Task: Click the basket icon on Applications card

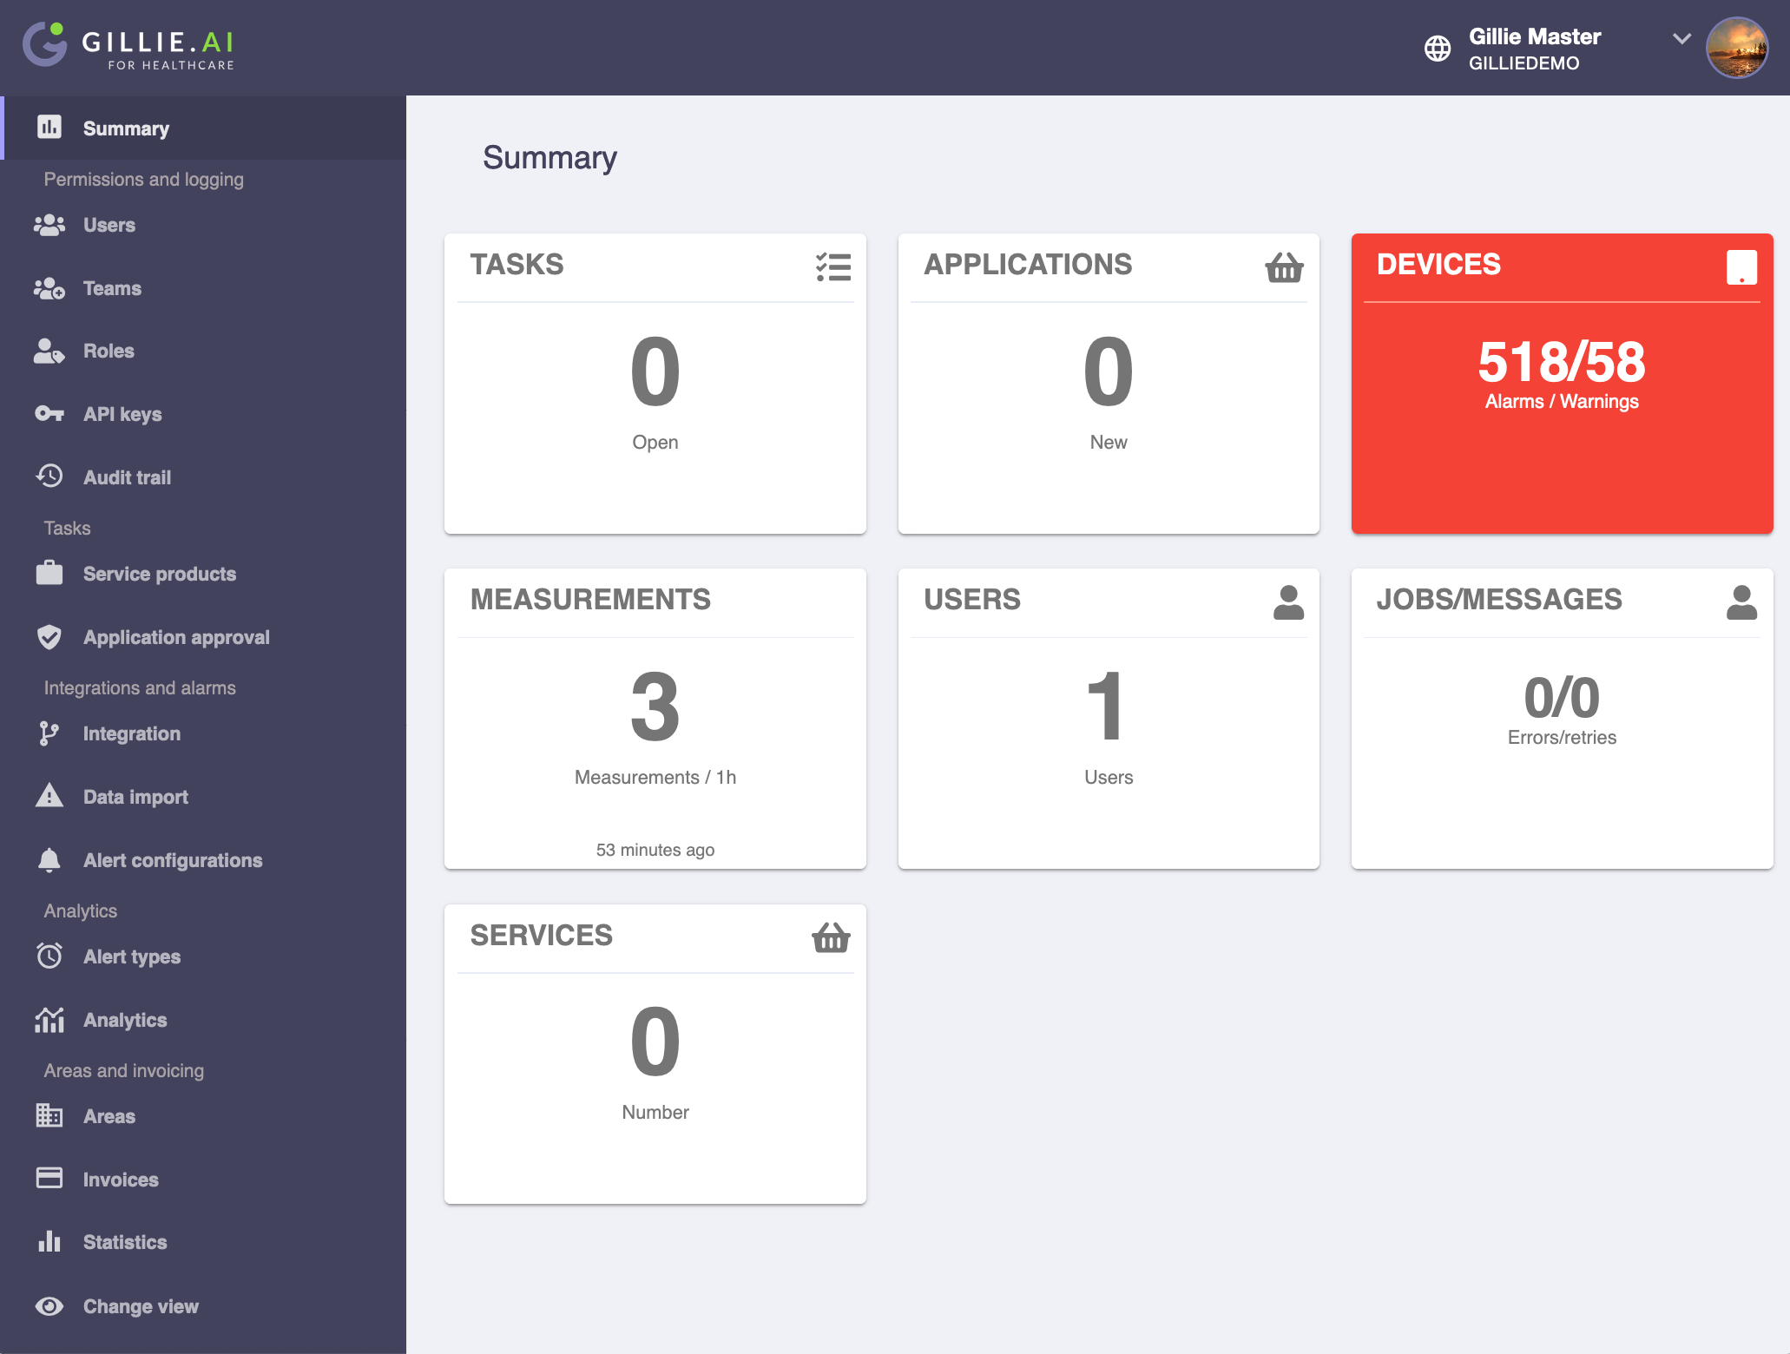Action: [1284, 266]
